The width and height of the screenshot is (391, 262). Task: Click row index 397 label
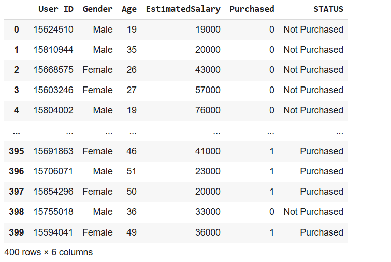tap(16, 192)
